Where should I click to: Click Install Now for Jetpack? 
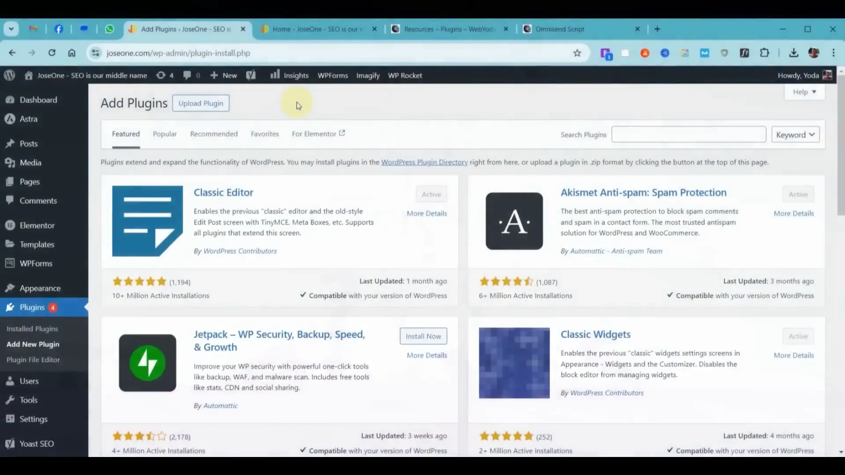423,336
